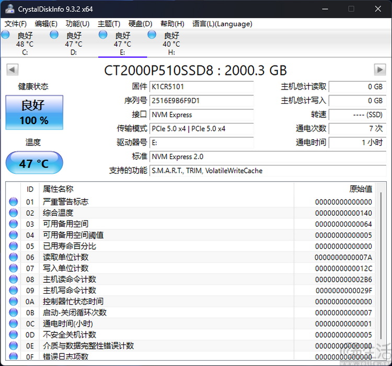Image resolution: width=392 pixels, height=366 pixels.
Task: Click the 47 °C temperature button
Action: pyautogui.click(x=34, y=163)
